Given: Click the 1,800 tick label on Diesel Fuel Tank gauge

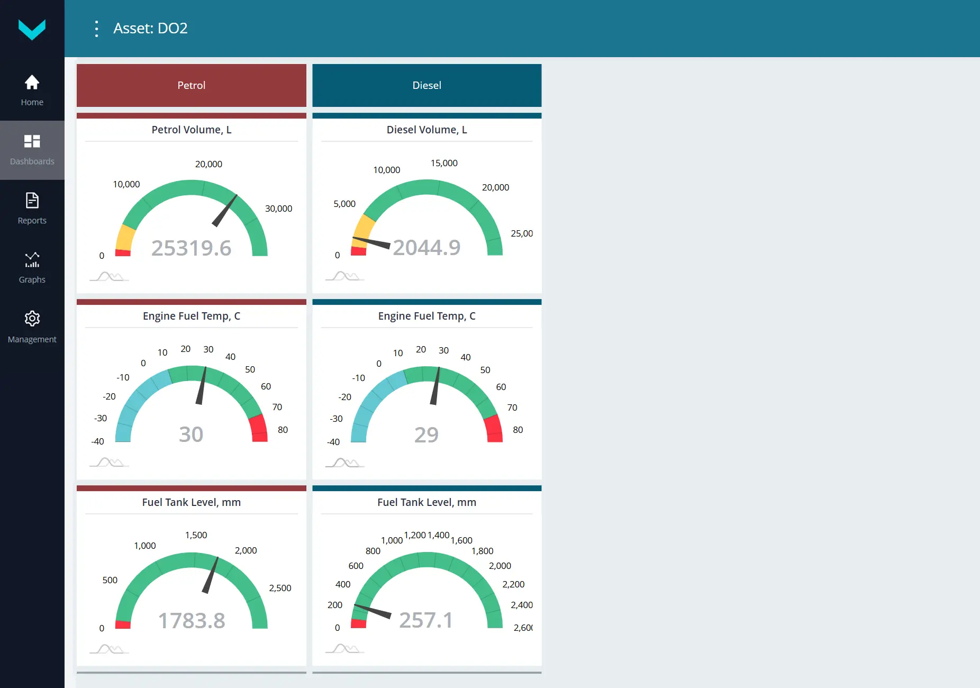Looking at the screenshot, I should pos(482,551).
